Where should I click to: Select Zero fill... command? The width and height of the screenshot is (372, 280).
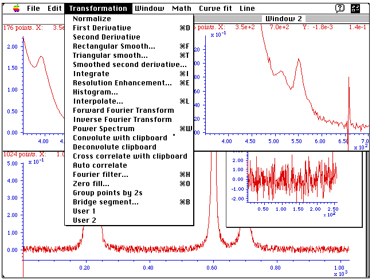[91, 184]
